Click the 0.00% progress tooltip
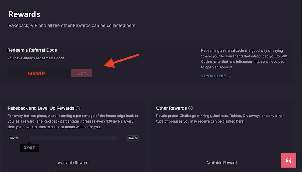Image resolution: width=302 pixels, height=172 pixels. (x=30, y=148)
